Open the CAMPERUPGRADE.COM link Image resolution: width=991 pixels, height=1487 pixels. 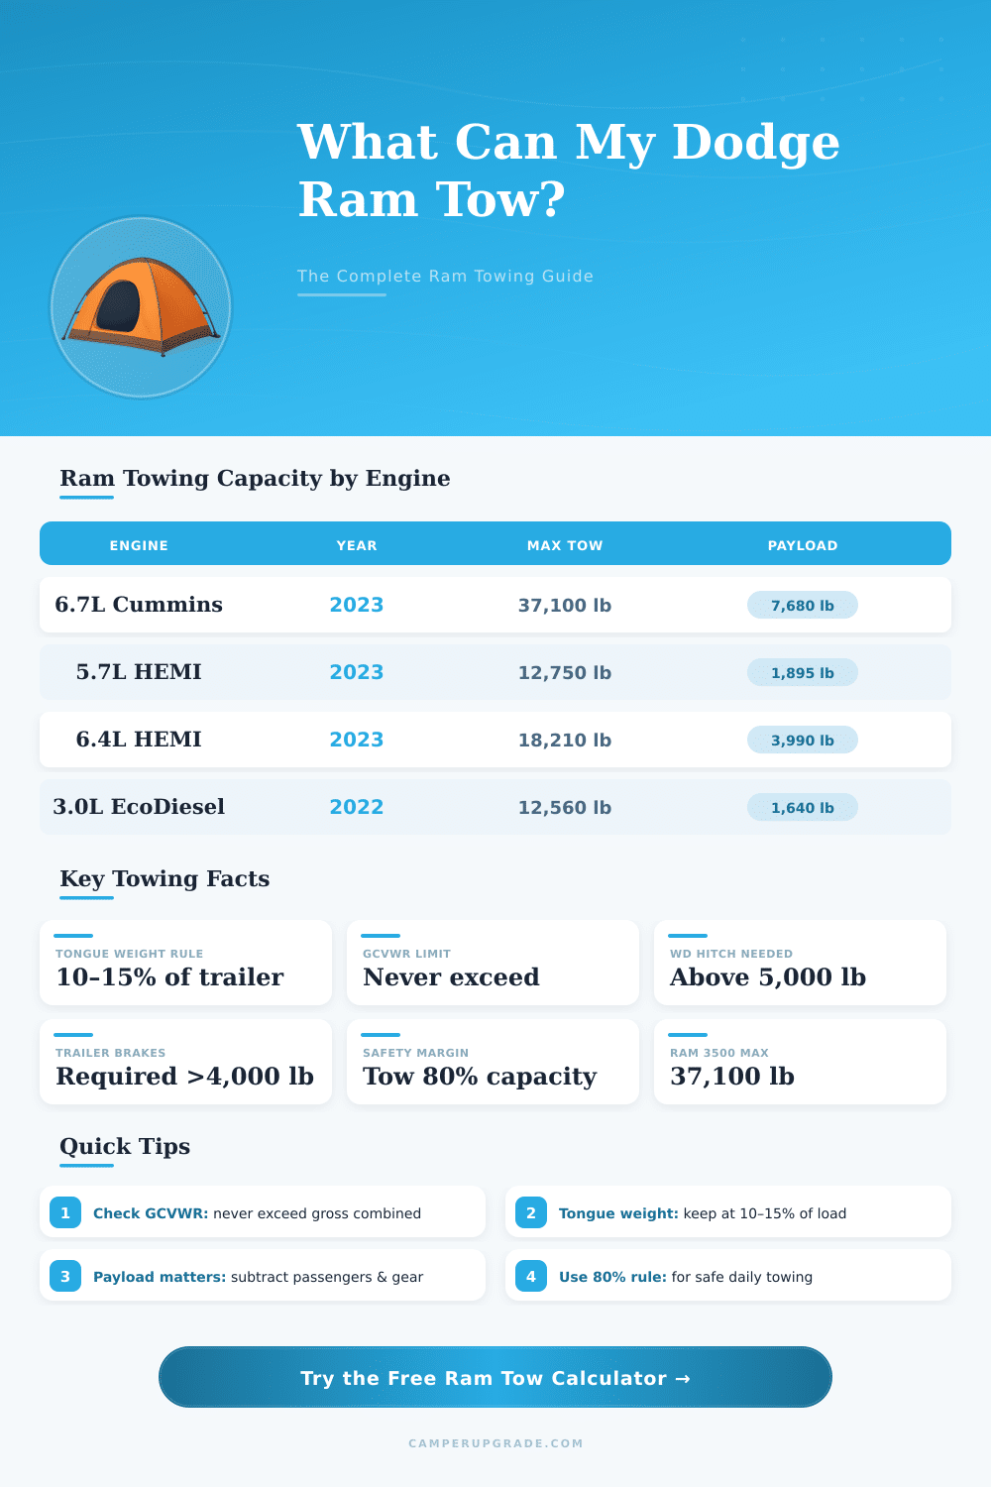[x=495, y=1443]
